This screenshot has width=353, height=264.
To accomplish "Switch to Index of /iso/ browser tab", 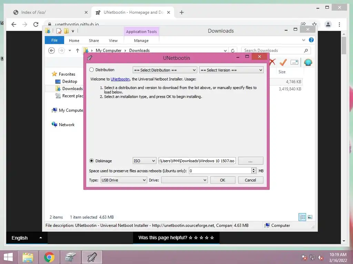I will click(50, 12).
